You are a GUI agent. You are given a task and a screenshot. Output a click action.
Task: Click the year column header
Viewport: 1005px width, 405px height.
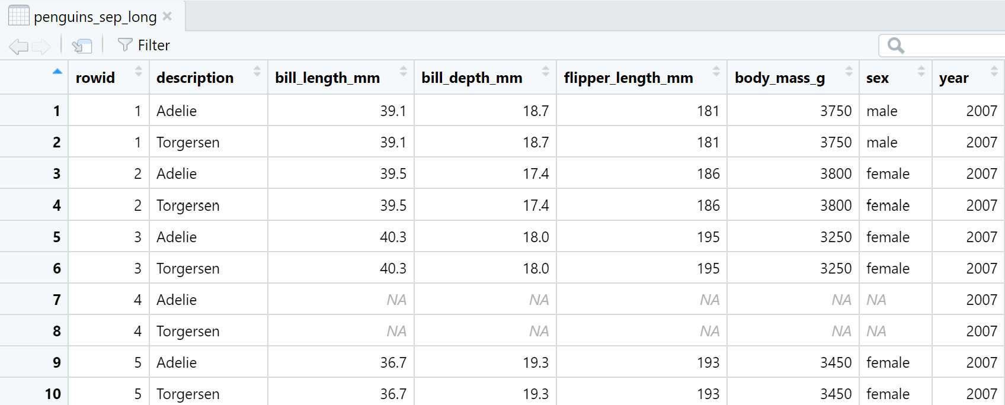[x=953, y=78]
